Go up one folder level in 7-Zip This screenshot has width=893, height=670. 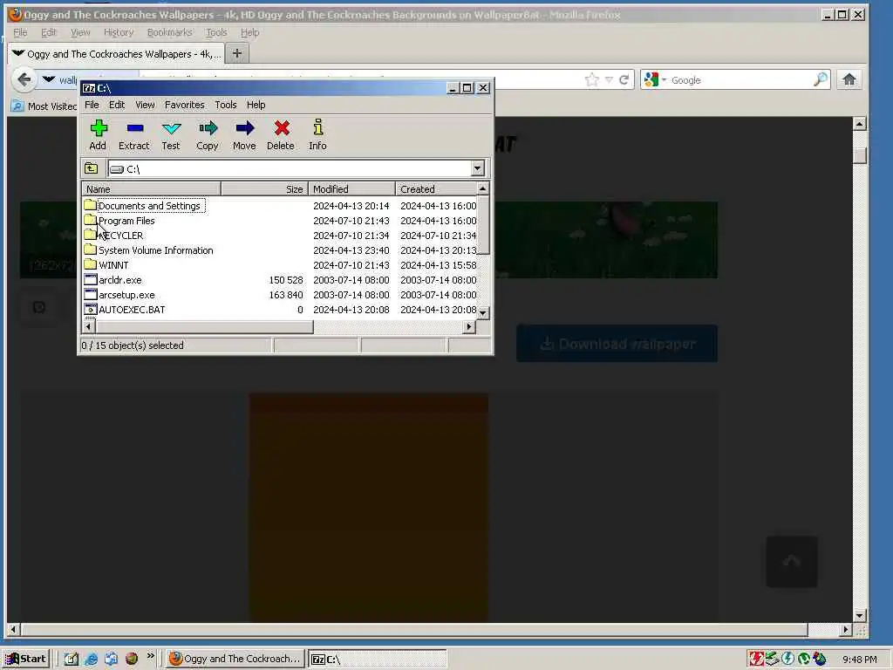[91, 168]
